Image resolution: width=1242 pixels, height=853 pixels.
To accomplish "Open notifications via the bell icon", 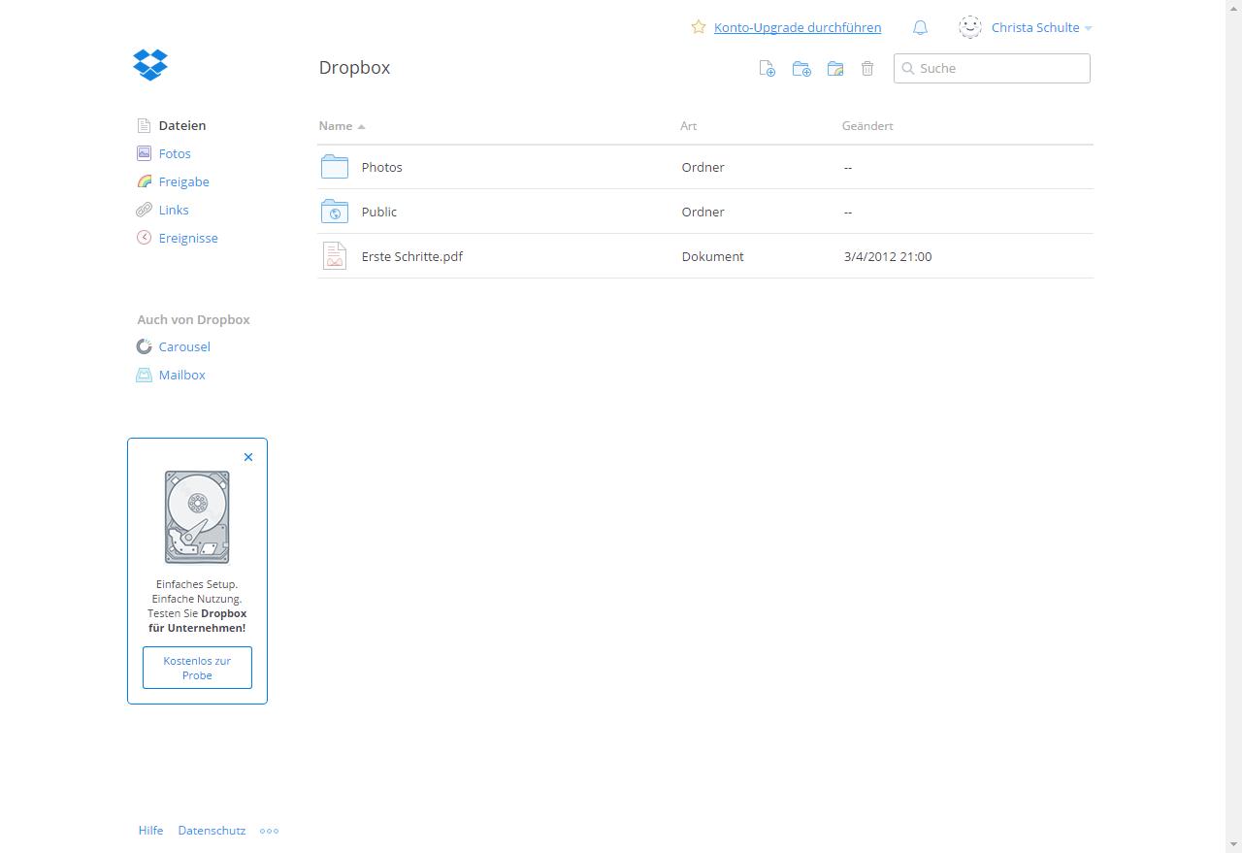I will 920,27.
